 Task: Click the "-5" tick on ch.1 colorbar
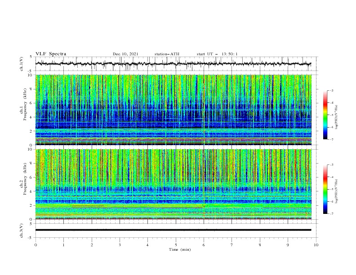click(x=332, y=115)
